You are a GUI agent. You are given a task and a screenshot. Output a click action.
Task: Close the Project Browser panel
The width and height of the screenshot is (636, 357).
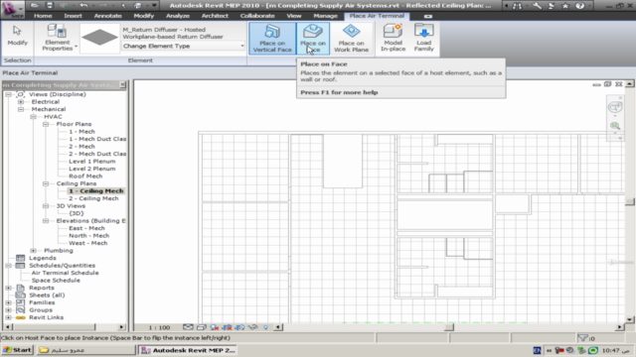122,84
